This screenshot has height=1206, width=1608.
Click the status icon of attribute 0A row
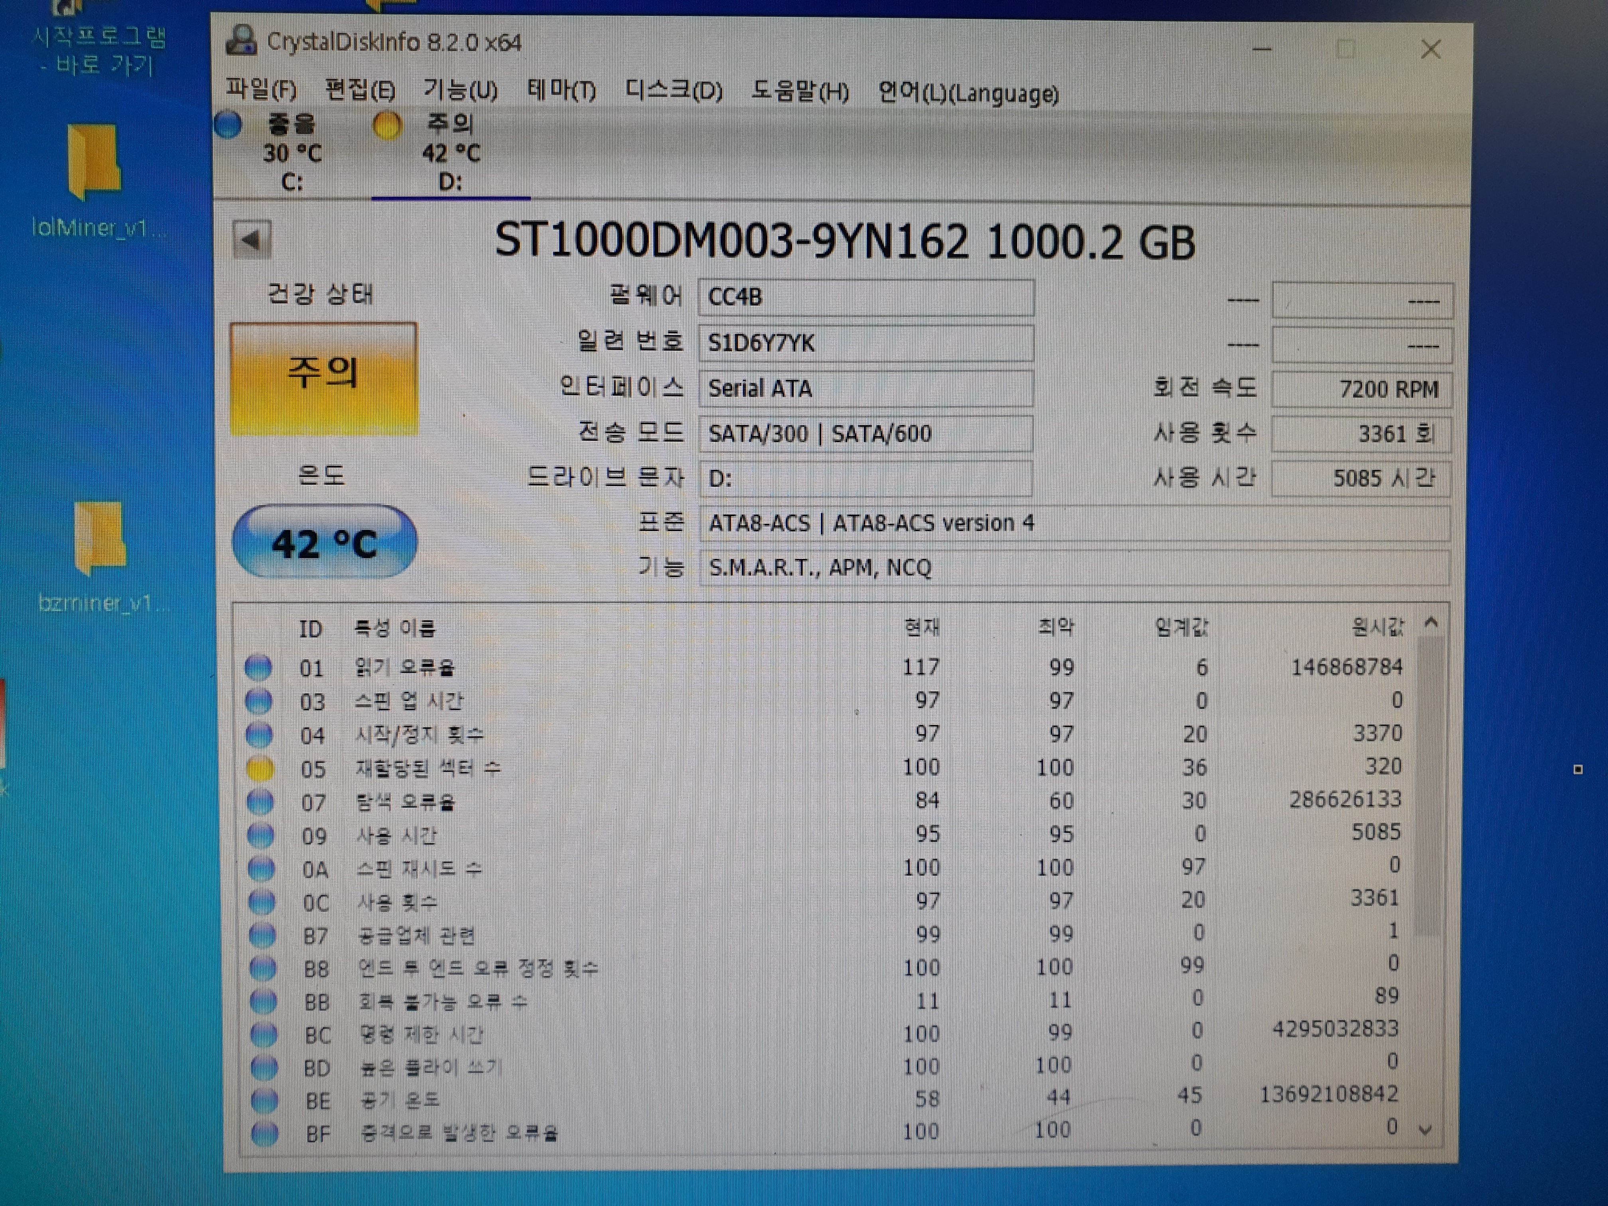pos(262,869)
